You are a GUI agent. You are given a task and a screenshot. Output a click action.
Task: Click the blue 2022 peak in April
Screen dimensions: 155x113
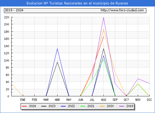57,49
